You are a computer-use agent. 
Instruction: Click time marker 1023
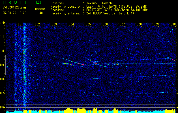click(53, 24)
